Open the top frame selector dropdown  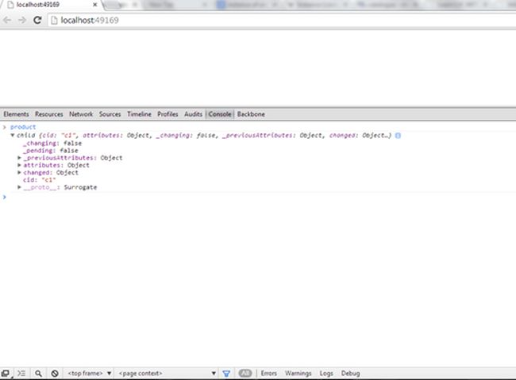click(x=90, y=374)
